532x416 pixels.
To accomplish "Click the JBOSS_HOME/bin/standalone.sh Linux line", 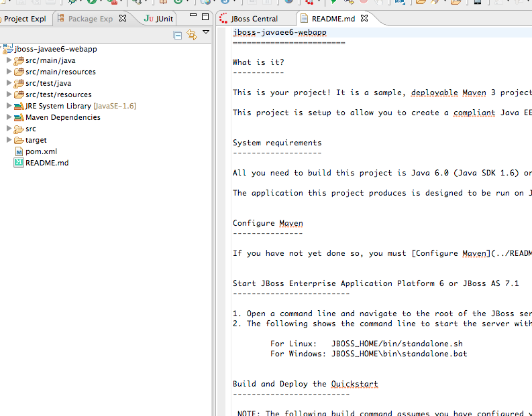I will tap(366, 344).
